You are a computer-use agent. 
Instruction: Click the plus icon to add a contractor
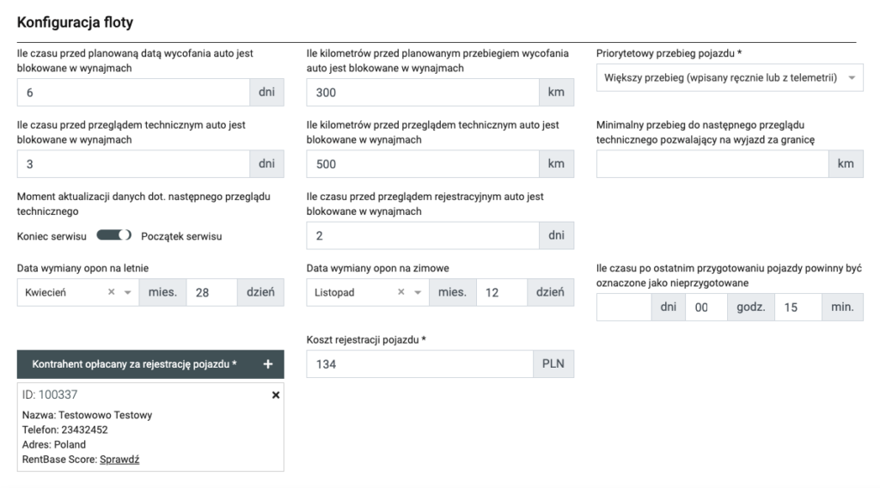pos(267,364)
